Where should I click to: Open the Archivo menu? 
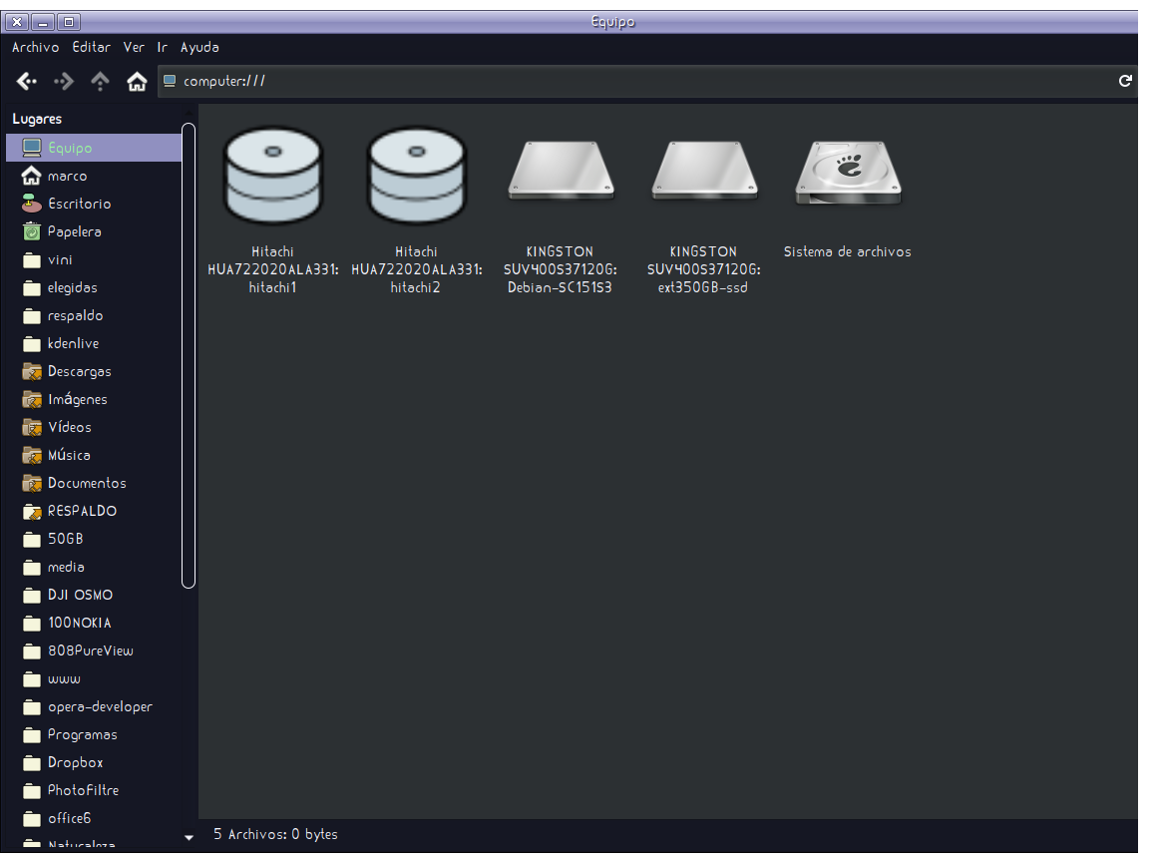tap(36, 47)
